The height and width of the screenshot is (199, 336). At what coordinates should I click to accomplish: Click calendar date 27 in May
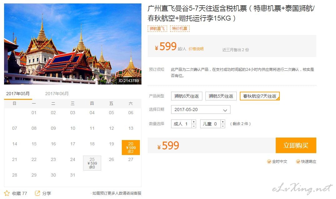[x=131, y=160]
